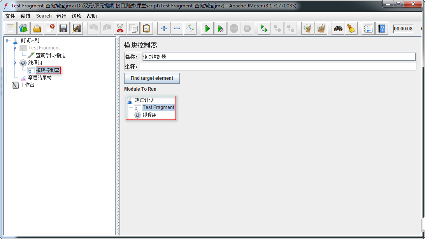Viewport: 425px width, 239px height.
Task: Collapse the 线程组 tree node handle
Action: [x=15, y=63]
